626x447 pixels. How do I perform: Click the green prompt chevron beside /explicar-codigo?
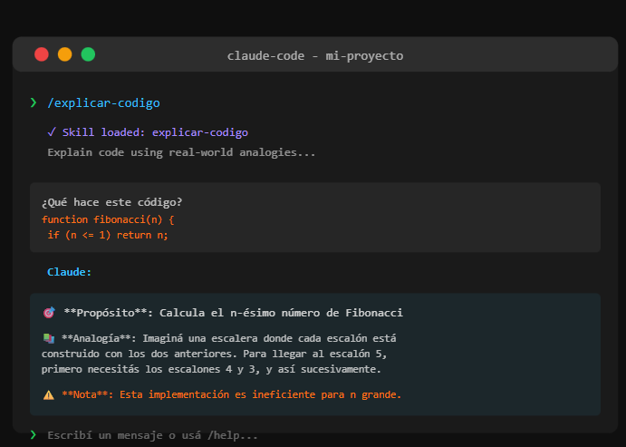point(34,102)
